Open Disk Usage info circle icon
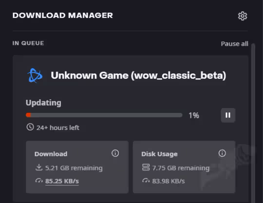263x203 pixels. [x=222, y=153]
